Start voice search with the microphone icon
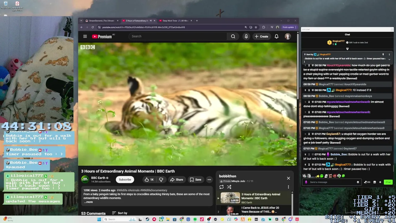Image resolution: width=396 pixels, height=223 pixels. 246,36
